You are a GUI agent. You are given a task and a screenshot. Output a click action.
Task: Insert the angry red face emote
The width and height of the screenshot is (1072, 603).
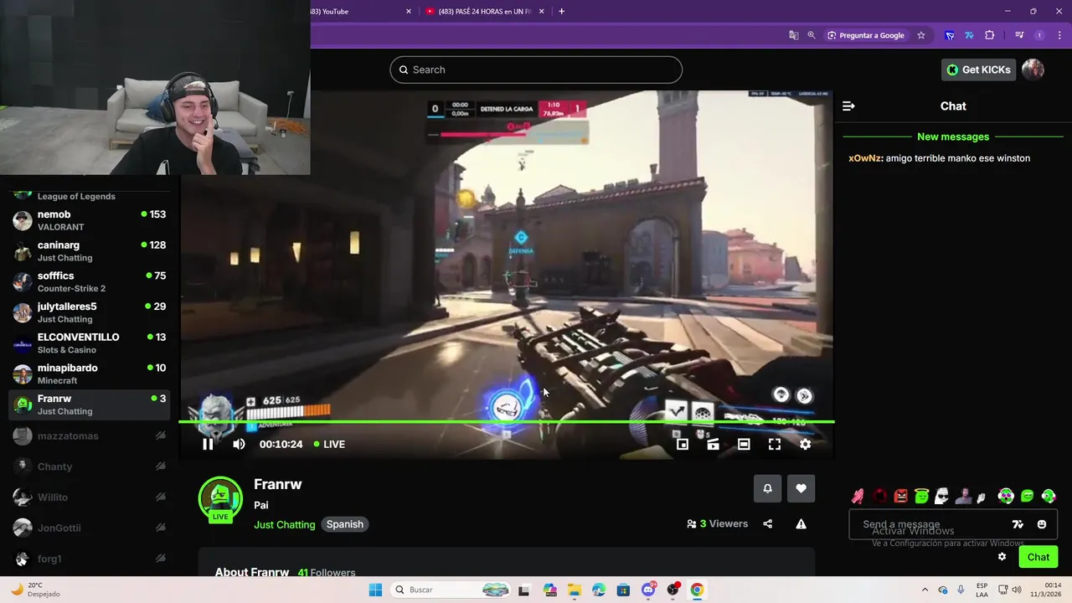[x=900, y=497]
